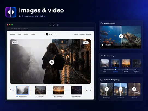This screenshot has width=148, height=111.
Task: Click previous arrow in thumbnail carousel
Action: click(x=10, y=90)
